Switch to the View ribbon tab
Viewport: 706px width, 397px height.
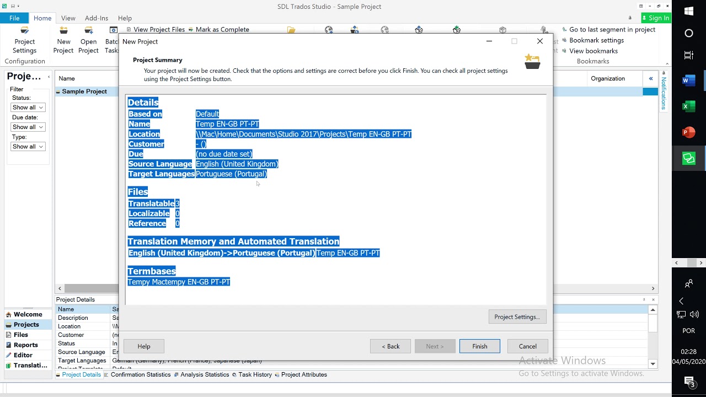(68, 18)
